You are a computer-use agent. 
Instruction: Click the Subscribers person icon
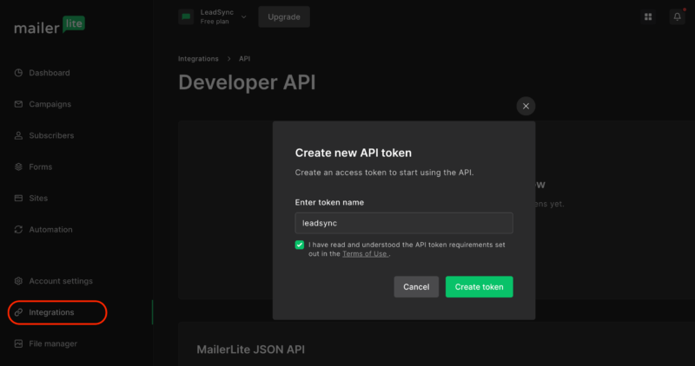tap(19, 135)
